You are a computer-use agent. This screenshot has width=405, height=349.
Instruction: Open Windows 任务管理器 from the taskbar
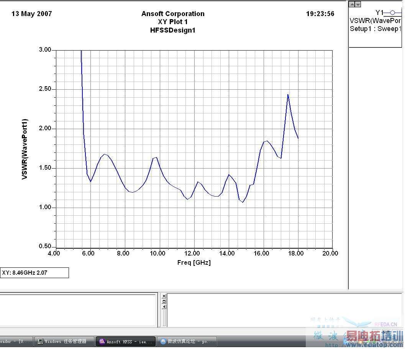(65, 341)
